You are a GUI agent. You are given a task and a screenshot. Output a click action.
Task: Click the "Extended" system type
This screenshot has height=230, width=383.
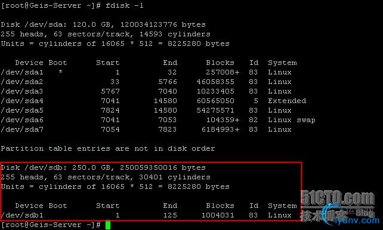287,101
